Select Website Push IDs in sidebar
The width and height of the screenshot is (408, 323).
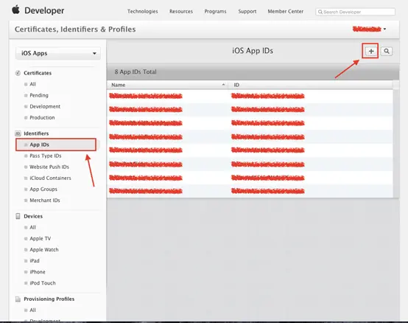click(x=49, y=167)
